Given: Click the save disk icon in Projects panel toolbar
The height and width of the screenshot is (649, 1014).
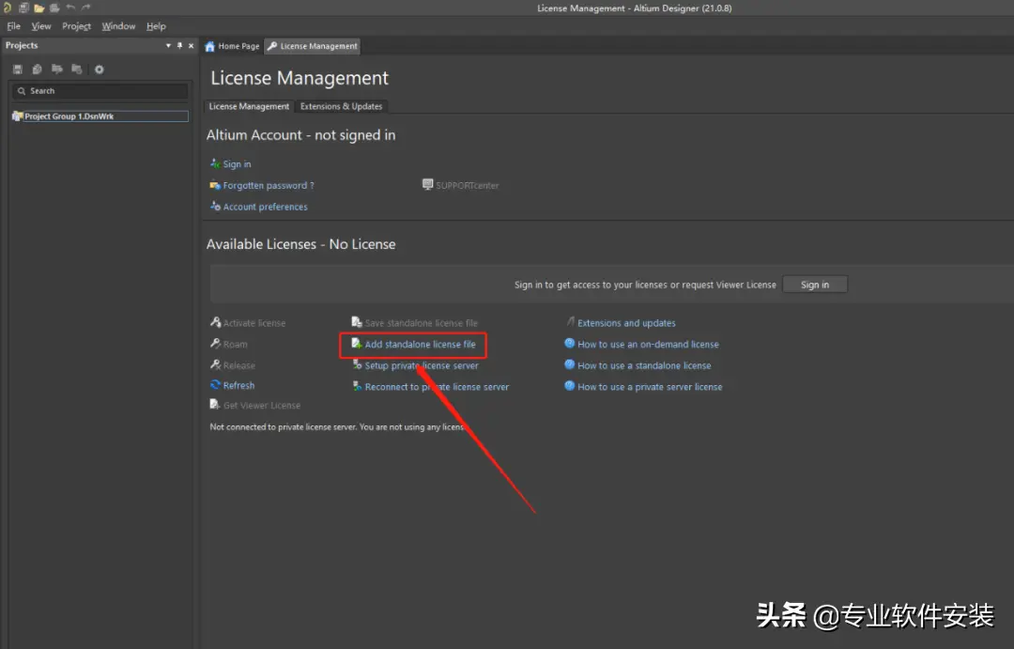Looking at the screenshot, I should point(18,70).
